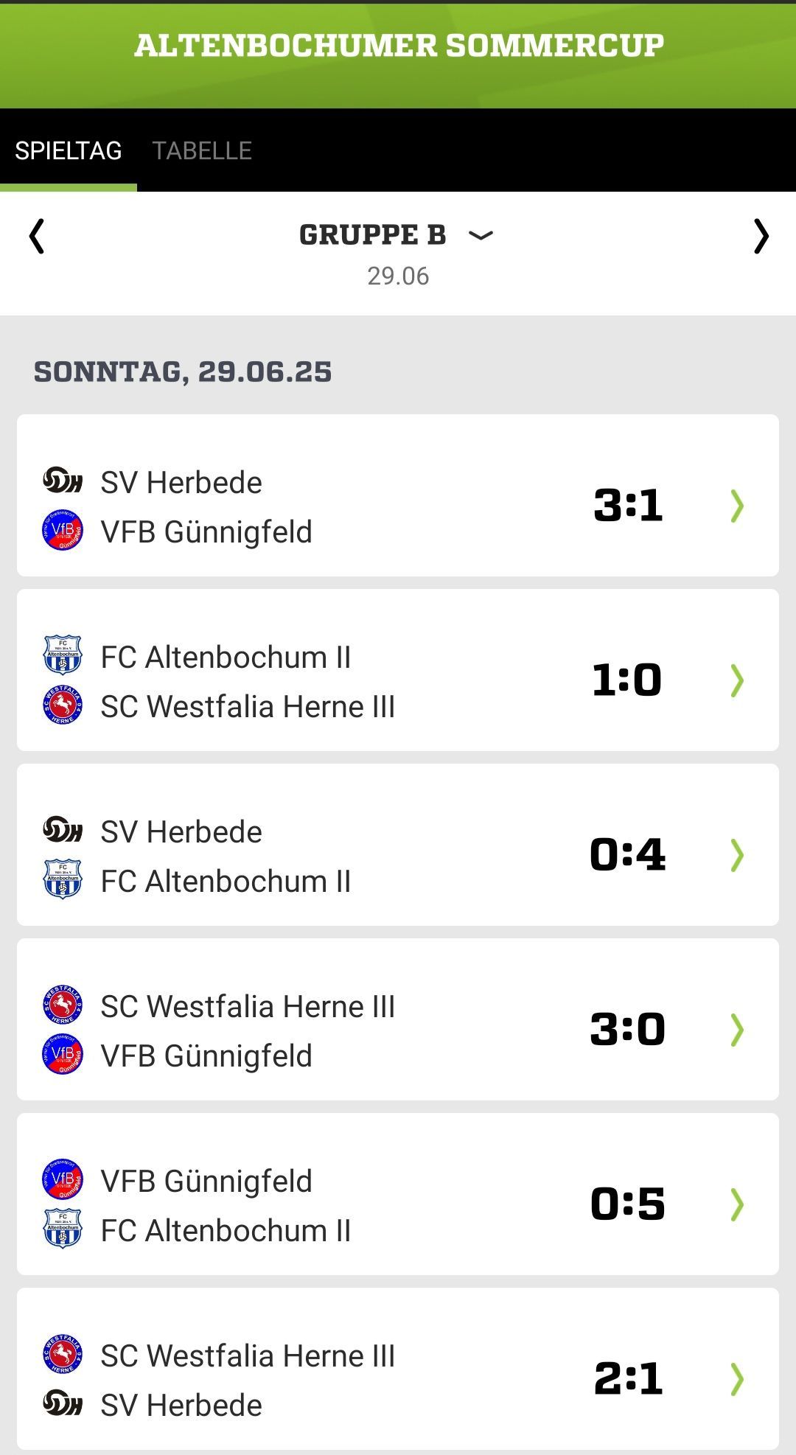Click the Altenbochumer Sommercup header title

pos(399,46)
